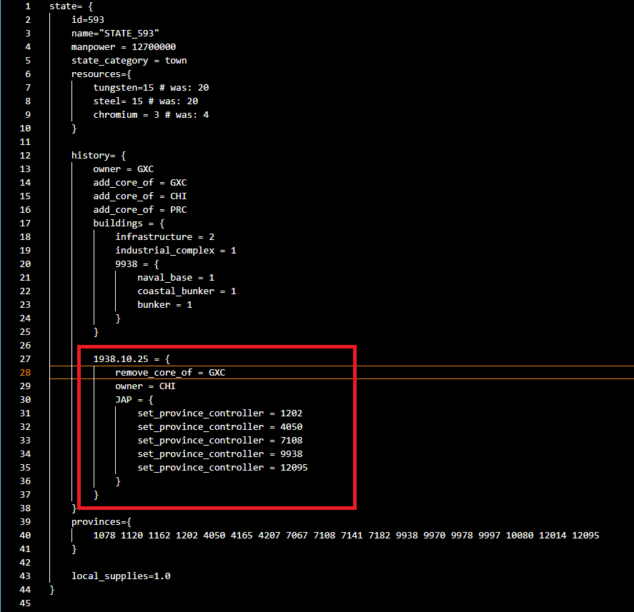Place cursor on state_category = town

[x=129, y=60]
